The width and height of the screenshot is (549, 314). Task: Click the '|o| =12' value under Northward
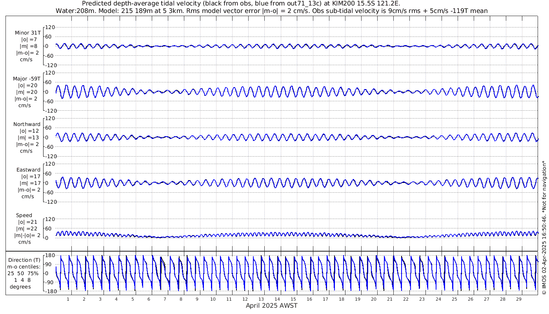click(x=29, y=131)
